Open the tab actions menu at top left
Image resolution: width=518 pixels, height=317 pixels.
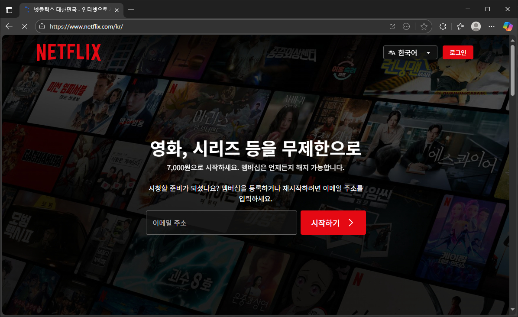9,10
